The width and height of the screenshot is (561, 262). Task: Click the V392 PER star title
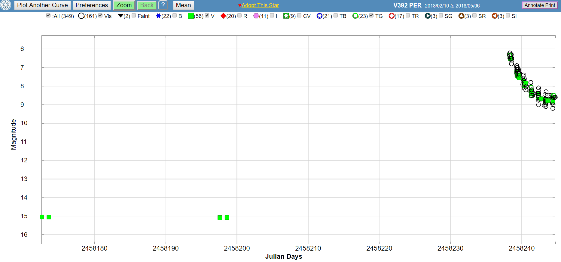407,5
